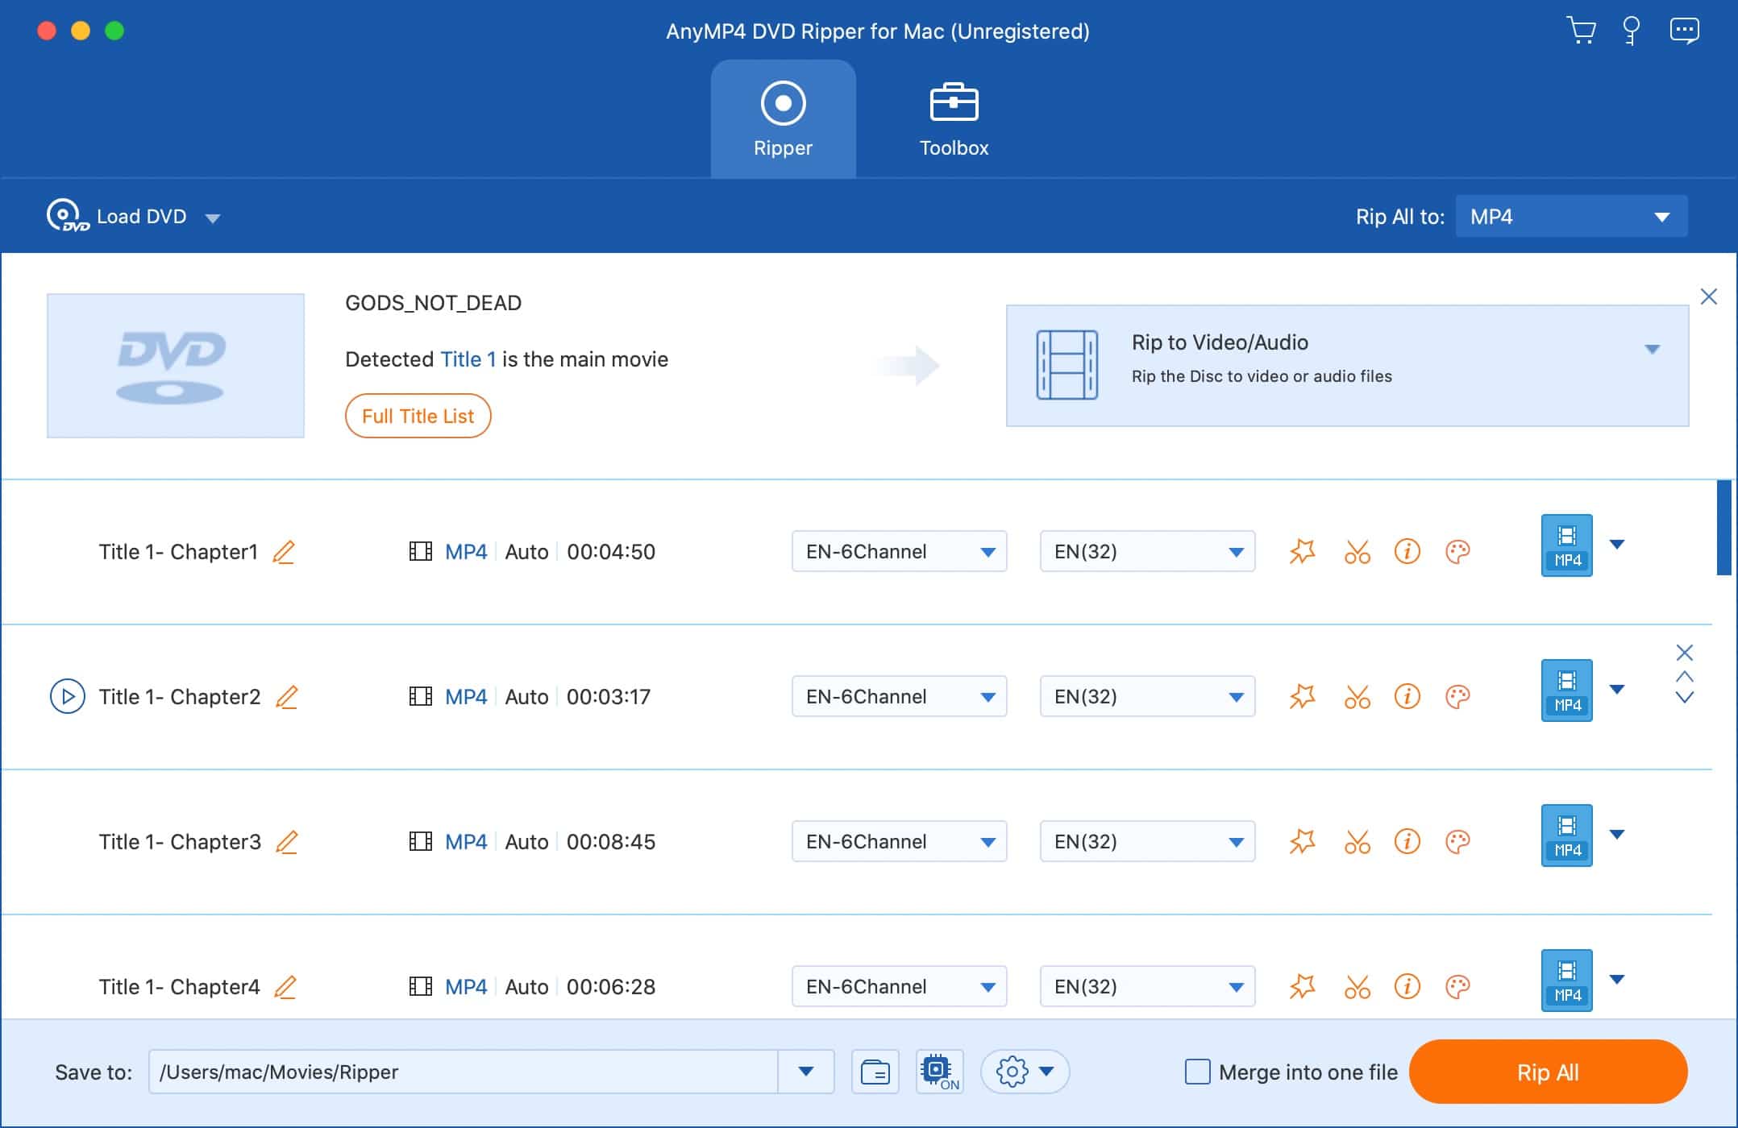Rename Title 1- Chapter1 with the pencil icon
This screenshot has height=1128, width=1738.
(284, 552)
